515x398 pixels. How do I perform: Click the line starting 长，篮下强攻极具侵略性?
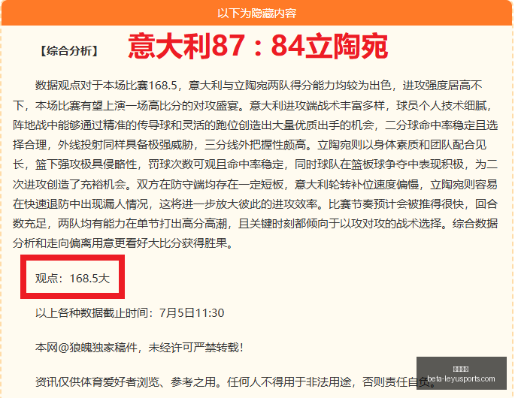256,164
